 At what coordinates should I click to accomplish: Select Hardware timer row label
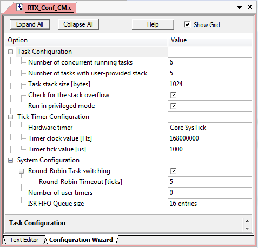[50, 128]
